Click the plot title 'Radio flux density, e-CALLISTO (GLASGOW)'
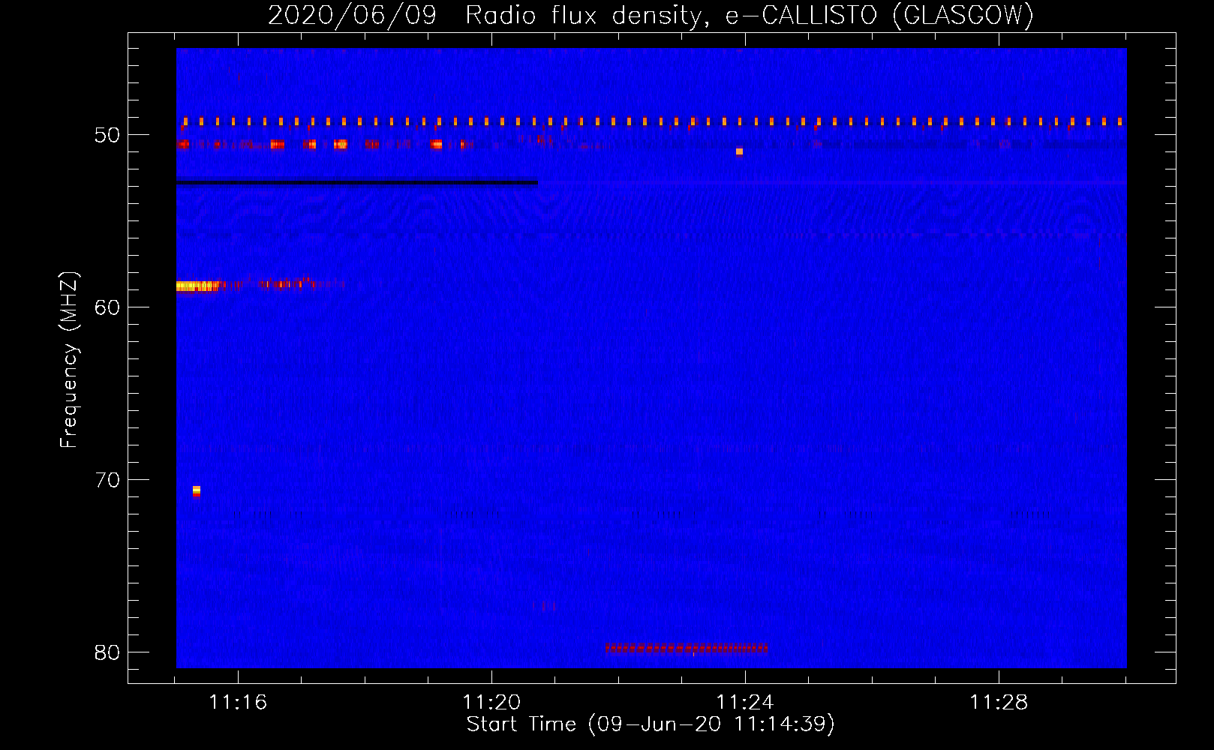 tap(749, 15)
